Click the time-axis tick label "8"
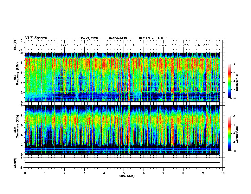The height and width of the screenshot is (194, 251). (x=183, y=173)
